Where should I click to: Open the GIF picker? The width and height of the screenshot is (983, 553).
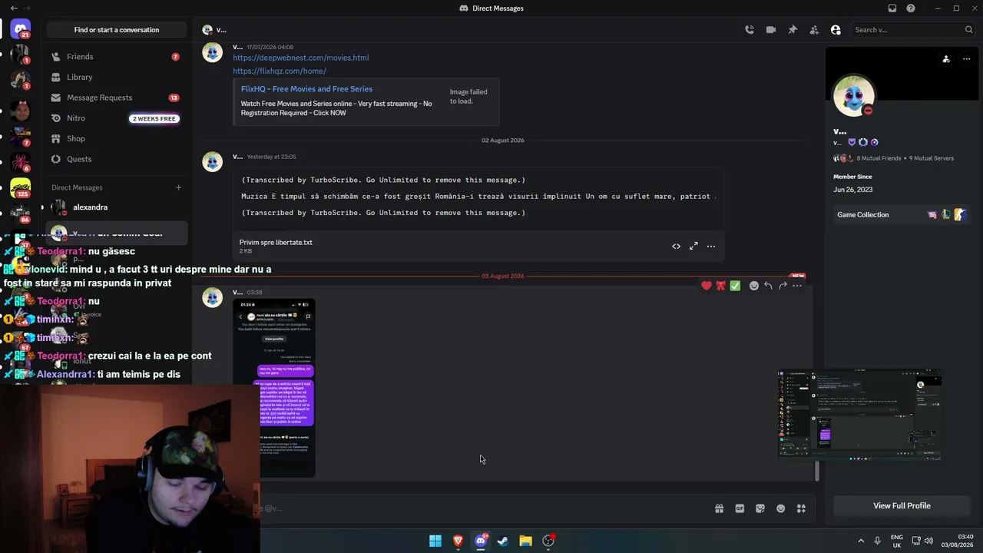tap(740, 508)
